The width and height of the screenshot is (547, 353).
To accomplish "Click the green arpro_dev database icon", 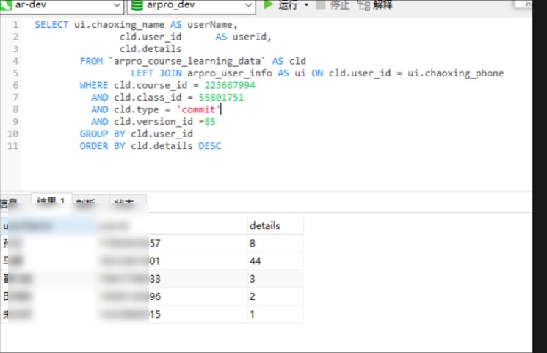I will click(x=137, y=5).
